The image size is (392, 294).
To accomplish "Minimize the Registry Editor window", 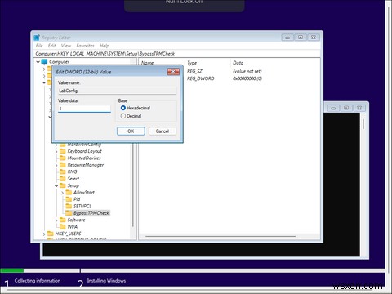I will click(x=287, y=38).
